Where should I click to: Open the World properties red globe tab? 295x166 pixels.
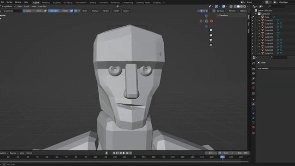(254, 88)
